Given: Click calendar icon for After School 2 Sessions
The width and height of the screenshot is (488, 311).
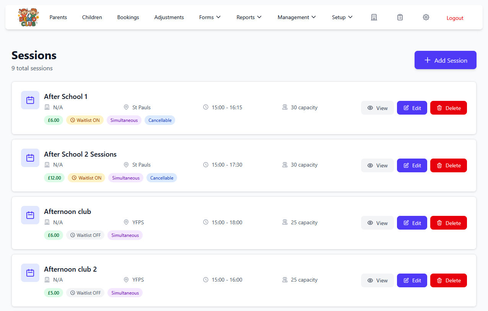Looking at the screenshot, I should [30, 158].
